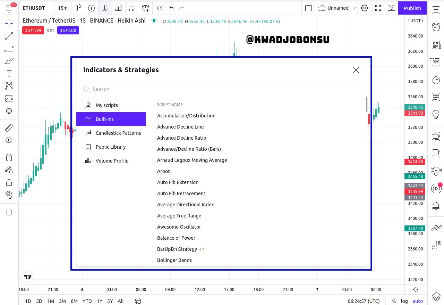
Task: Open go to date calendar
Action: point(138,301)
